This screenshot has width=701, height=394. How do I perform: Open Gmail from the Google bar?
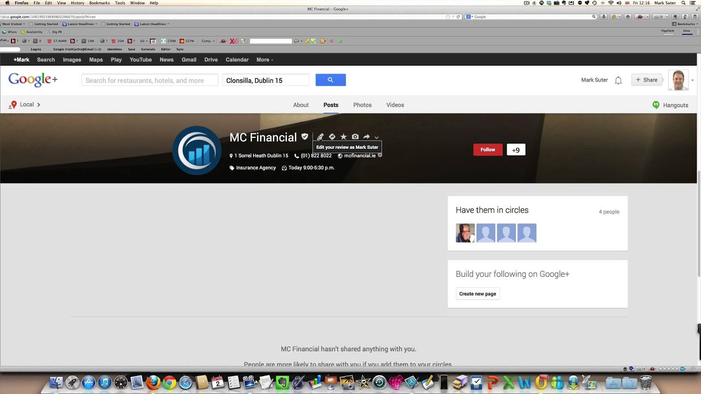[x=189, y=60]
